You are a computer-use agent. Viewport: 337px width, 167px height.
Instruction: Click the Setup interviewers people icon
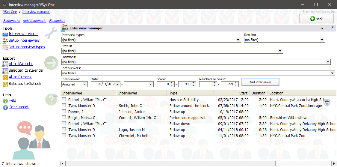click(5, 41)
